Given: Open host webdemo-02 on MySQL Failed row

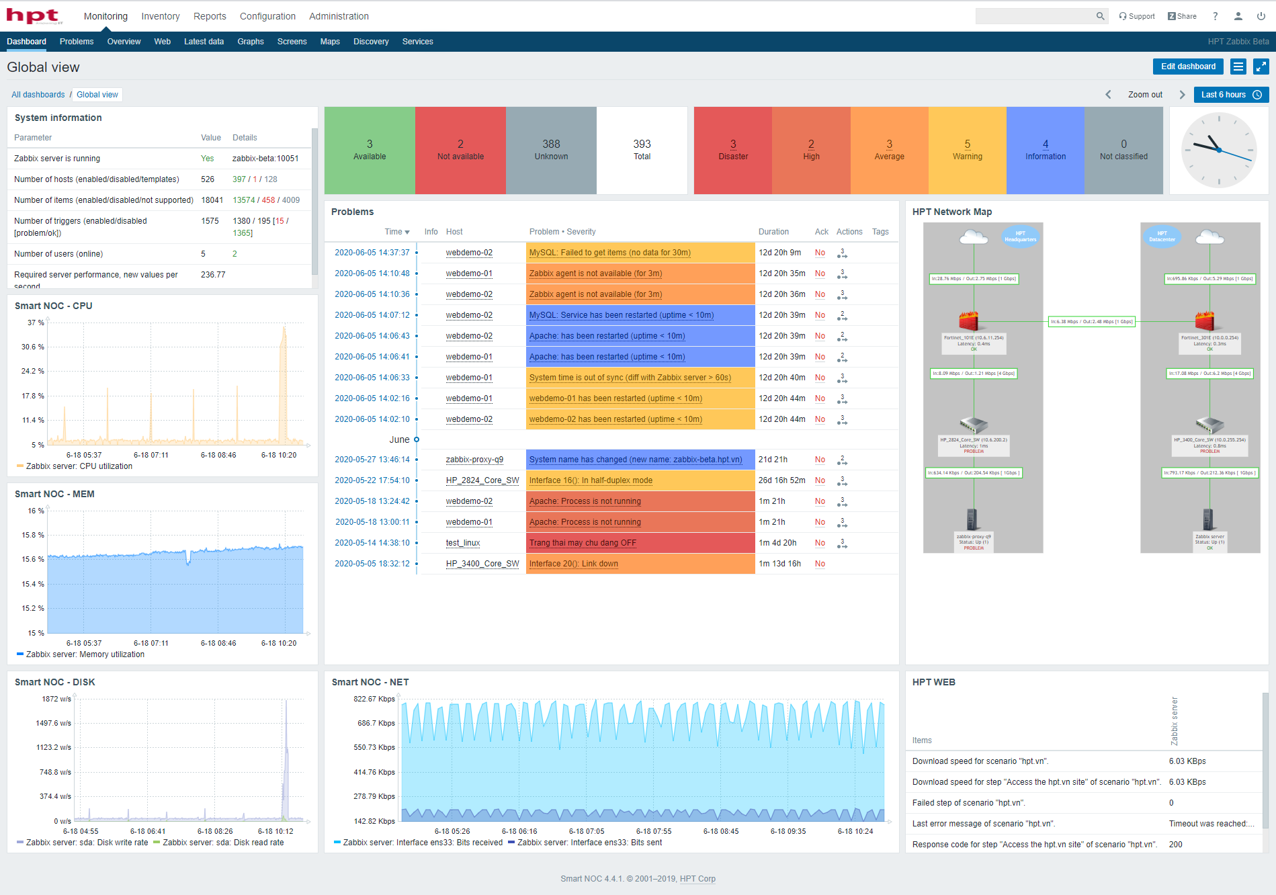Looking at the screenshot, I should [x=469, y=253].
